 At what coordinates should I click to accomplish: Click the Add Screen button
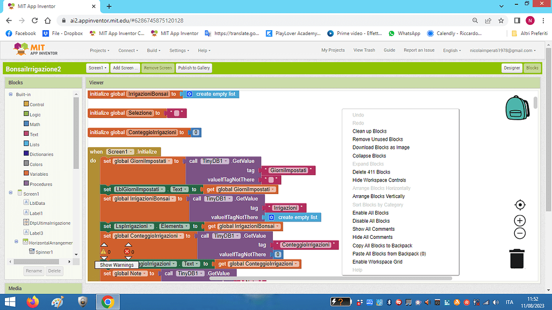[x=125, y=68]
